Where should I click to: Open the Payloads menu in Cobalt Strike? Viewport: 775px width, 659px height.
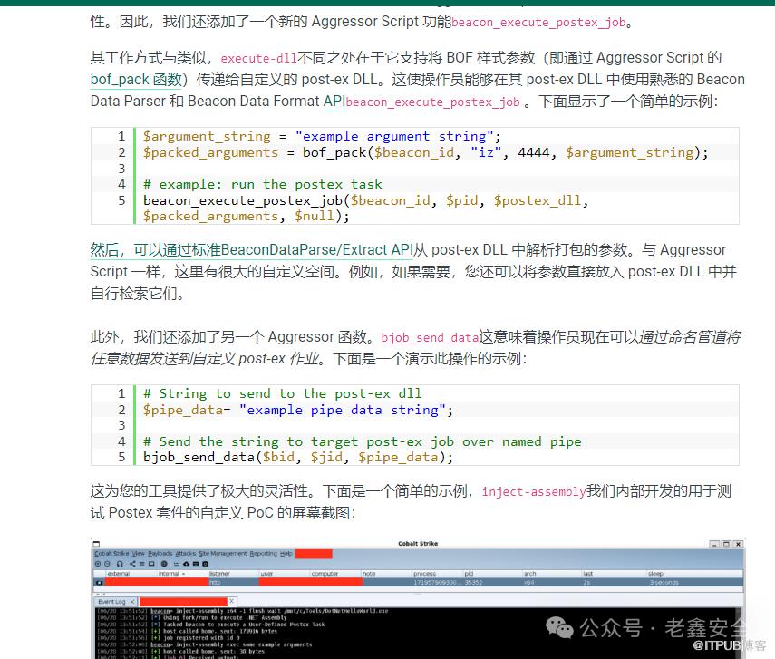pyautogui.click(x=160, y=553)
